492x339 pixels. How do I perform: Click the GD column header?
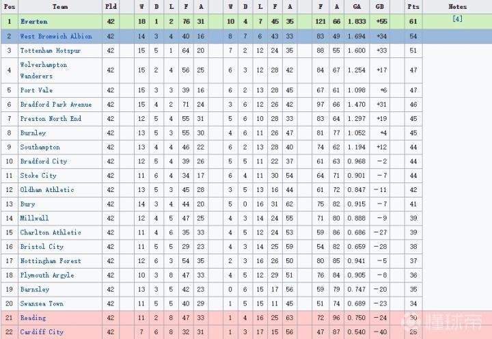click(380, 7)
